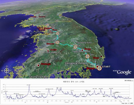Click the START checkpoint marker near Busan

[x=100, y=68]
